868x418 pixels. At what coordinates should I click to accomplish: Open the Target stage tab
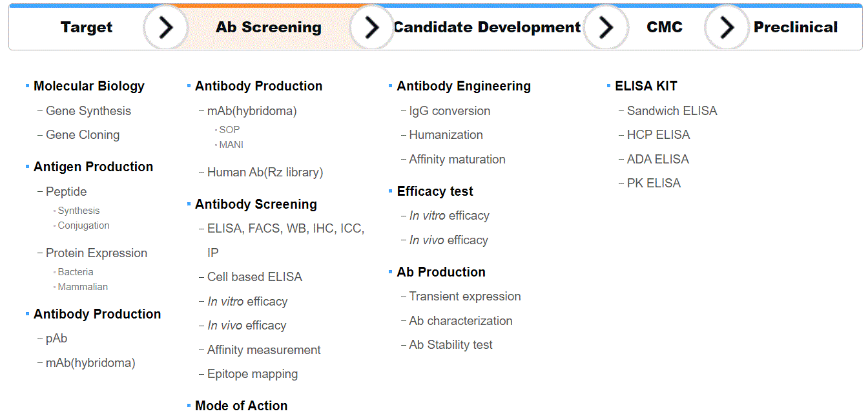click(87, 27)
